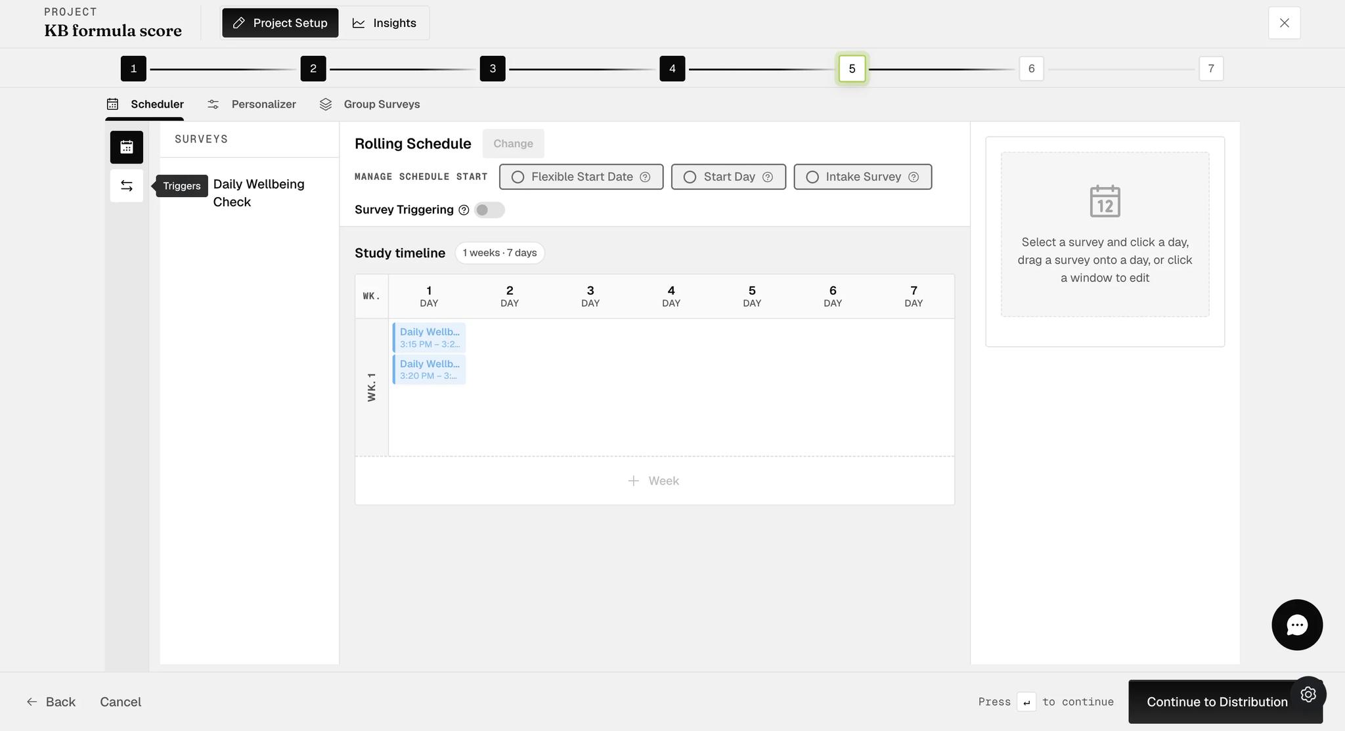
Task: Select Daily Wellbeing Check in surveys list
Action: pyautogui.click(x=259, y=193)
